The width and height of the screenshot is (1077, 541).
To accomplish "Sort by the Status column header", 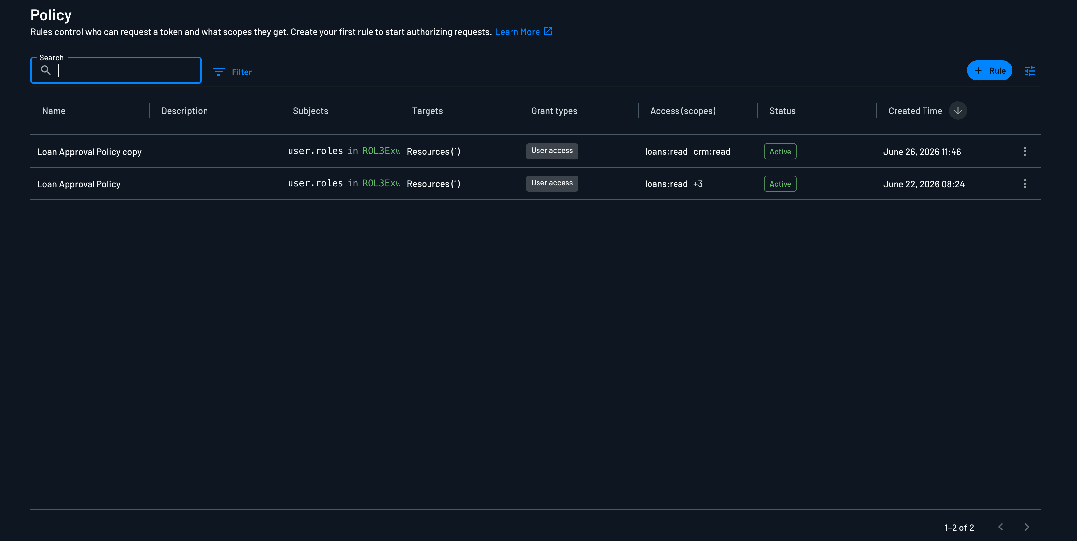I will pos(782,111).
